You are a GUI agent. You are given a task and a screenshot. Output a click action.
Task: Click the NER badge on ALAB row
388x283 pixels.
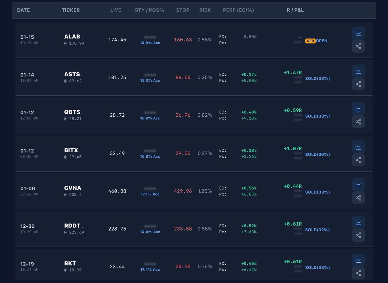[310, 41]
